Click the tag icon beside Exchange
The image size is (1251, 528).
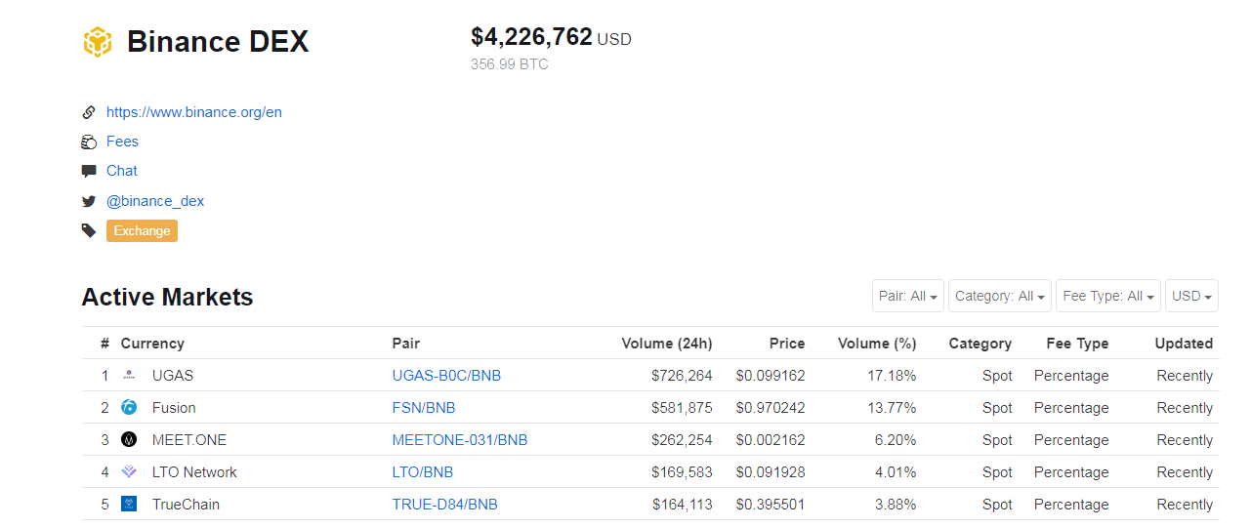pyautogui.click(x=89, y=231)
